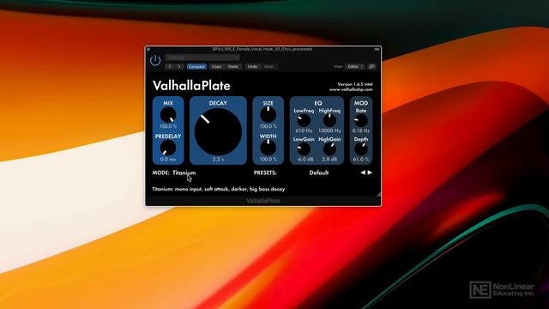The height and width of the screenshot is (309, 549).
Task: Close the plugin window with top-left button
Action: [148, 49]
